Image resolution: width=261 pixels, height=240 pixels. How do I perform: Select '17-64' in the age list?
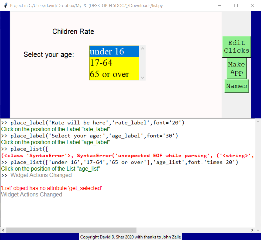click(114, 63)
